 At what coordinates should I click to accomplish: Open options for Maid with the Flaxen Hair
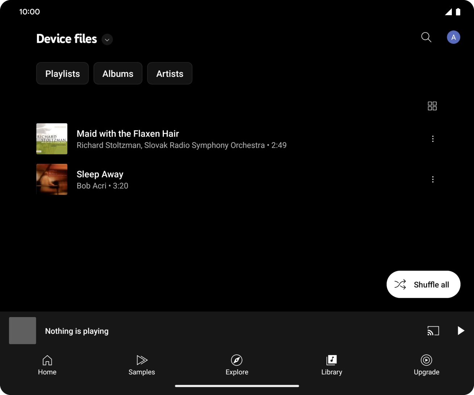(432, 139)
